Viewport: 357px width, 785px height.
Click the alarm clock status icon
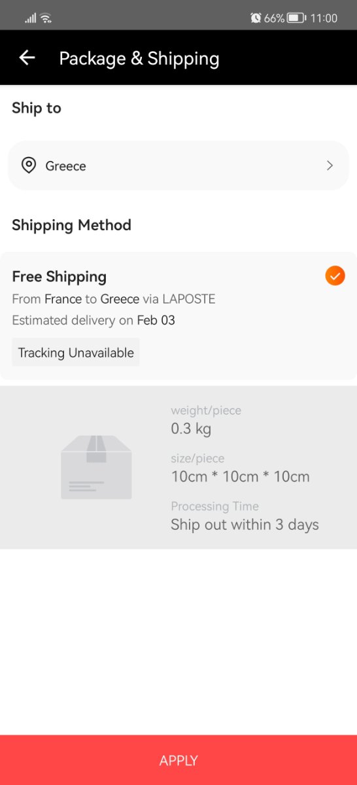click(x=256, y=18)
